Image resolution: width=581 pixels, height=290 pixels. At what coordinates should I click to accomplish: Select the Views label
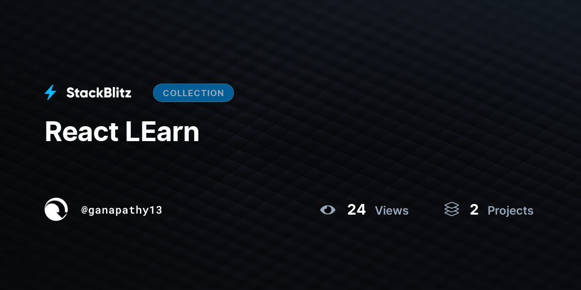pos(392,210)
